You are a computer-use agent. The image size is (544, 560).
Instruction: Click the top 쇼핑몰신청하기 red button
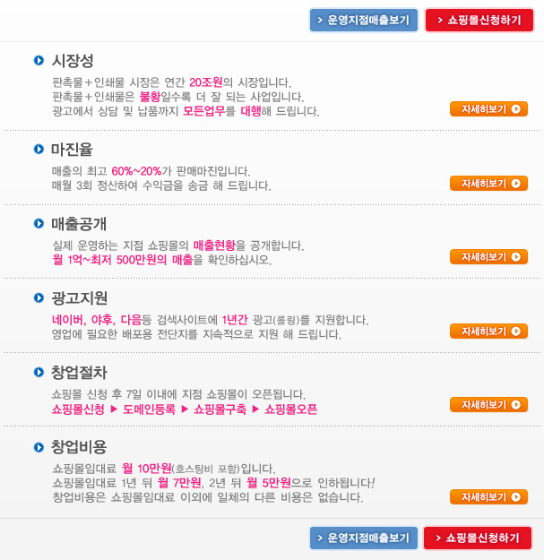479,20
